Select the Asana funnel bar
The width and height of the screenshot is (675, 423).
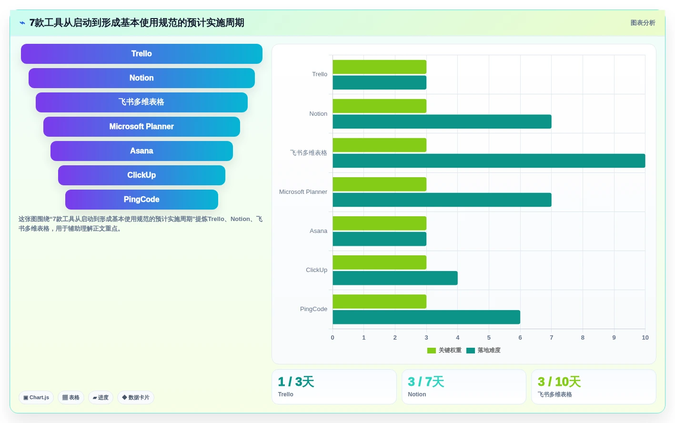tap(141, 151)
